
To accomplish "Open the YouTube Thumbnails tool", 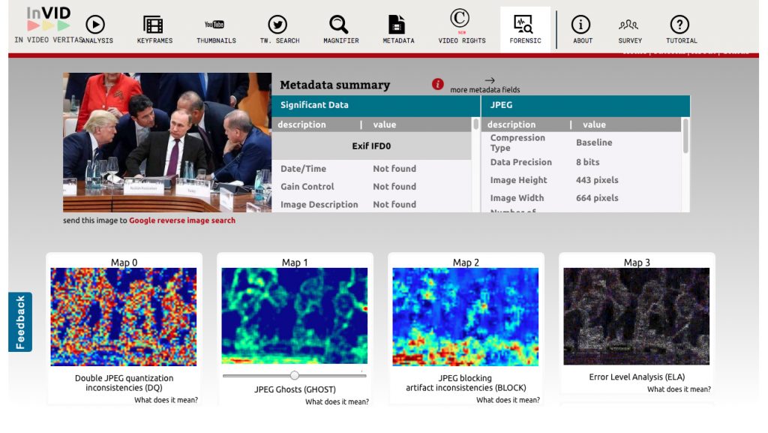I will 214,24.
